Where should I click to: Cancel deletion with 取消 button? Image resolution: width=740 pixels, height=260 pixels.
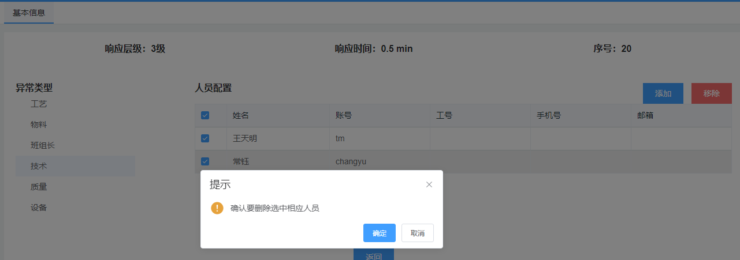pyautogui.click(x=417, y=233)
